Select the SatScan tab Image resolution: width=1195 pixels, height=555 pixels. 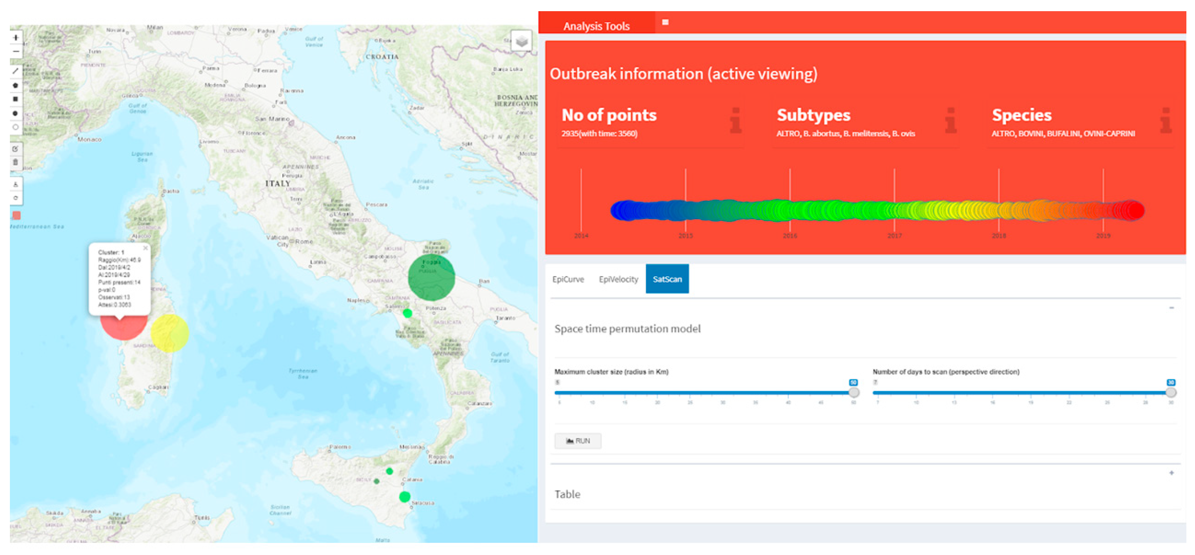click(667, 279)
